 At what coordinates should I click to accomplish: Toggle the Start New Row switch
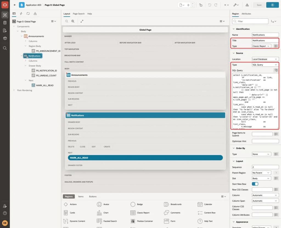pyautogui.click(x=255, y=184)
